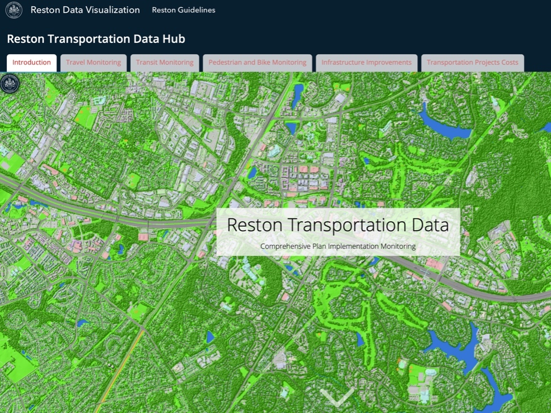Open the Reston Guidelines link
The image size is (551, 413).
pos(183,10)
